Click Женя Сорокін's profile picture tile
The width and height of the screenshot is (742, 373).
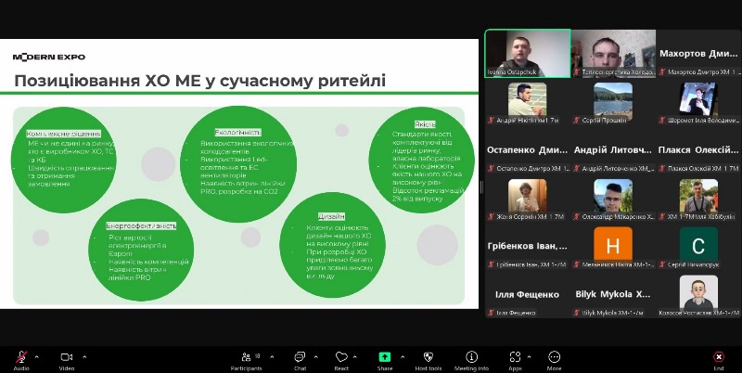tap(527, 196)
